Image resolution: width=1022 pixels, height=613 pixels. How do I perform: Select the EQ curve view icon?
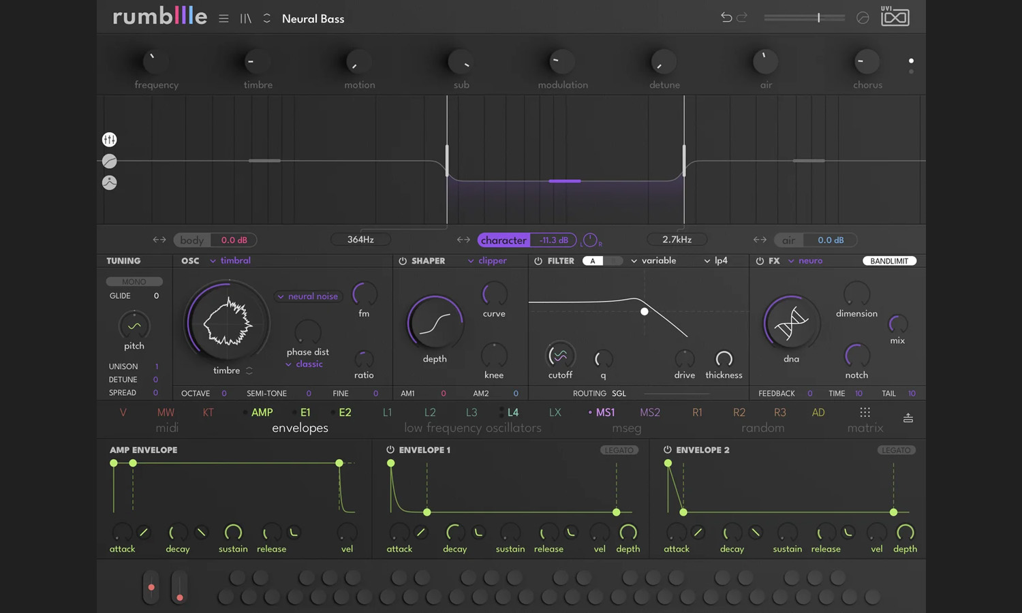coord(109,161)
